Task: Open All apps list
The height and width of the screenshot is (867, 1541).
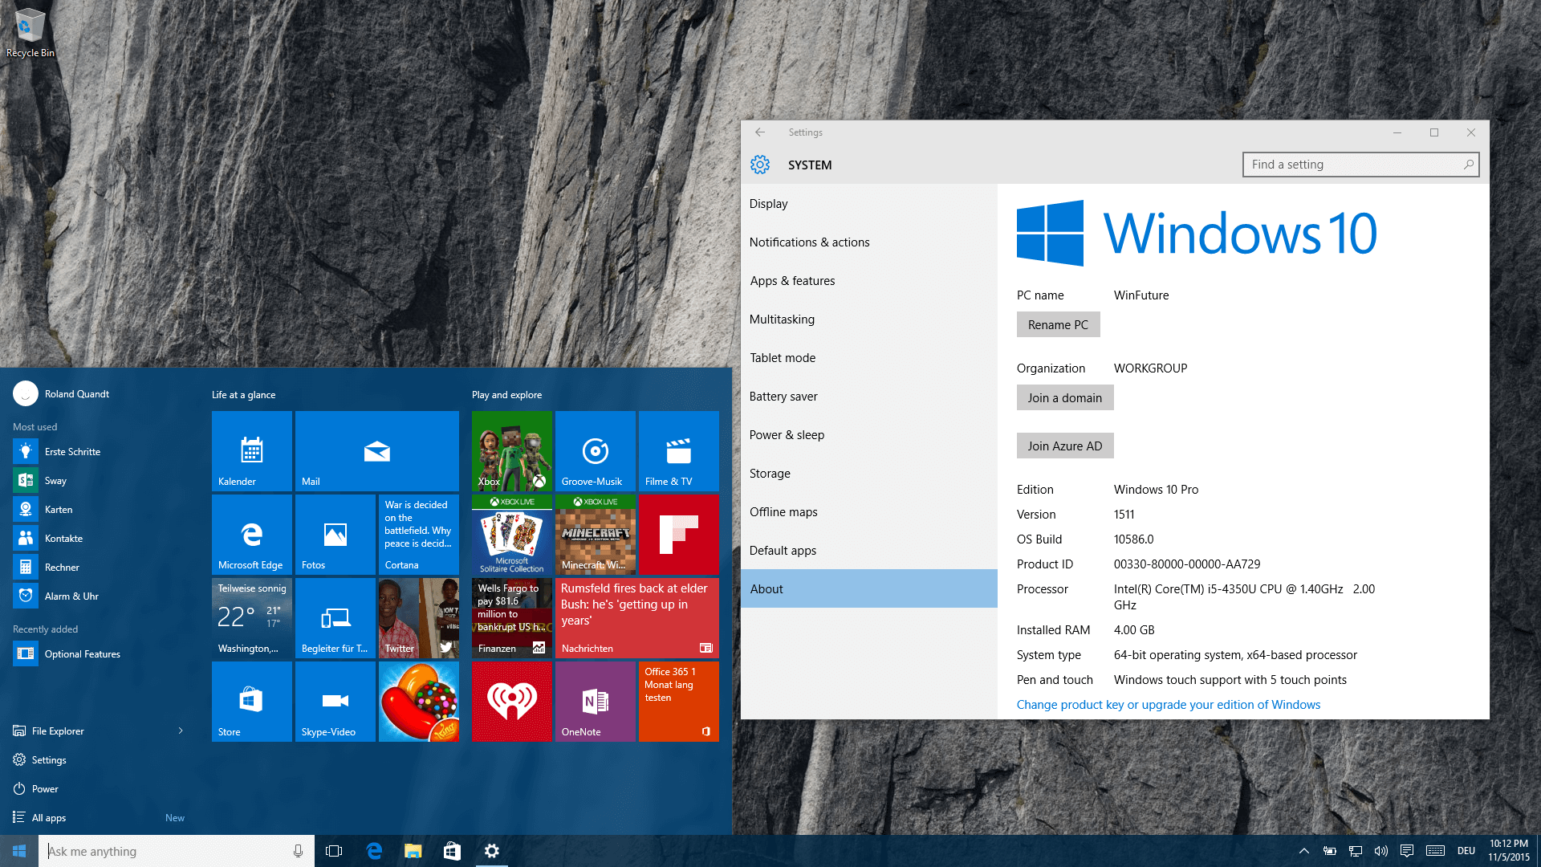Action: [49, 817]
